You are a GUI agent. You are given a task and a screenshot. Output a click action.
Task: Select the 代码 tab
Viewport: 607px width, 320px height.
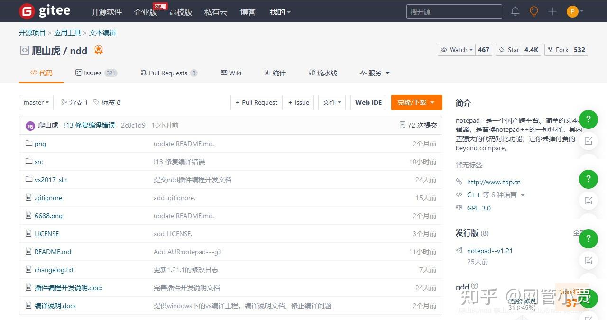point(41,73)
